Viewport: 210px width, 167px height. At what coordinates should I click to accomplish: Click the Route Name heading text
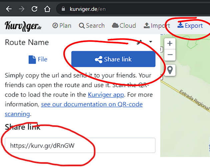[27, 42]
